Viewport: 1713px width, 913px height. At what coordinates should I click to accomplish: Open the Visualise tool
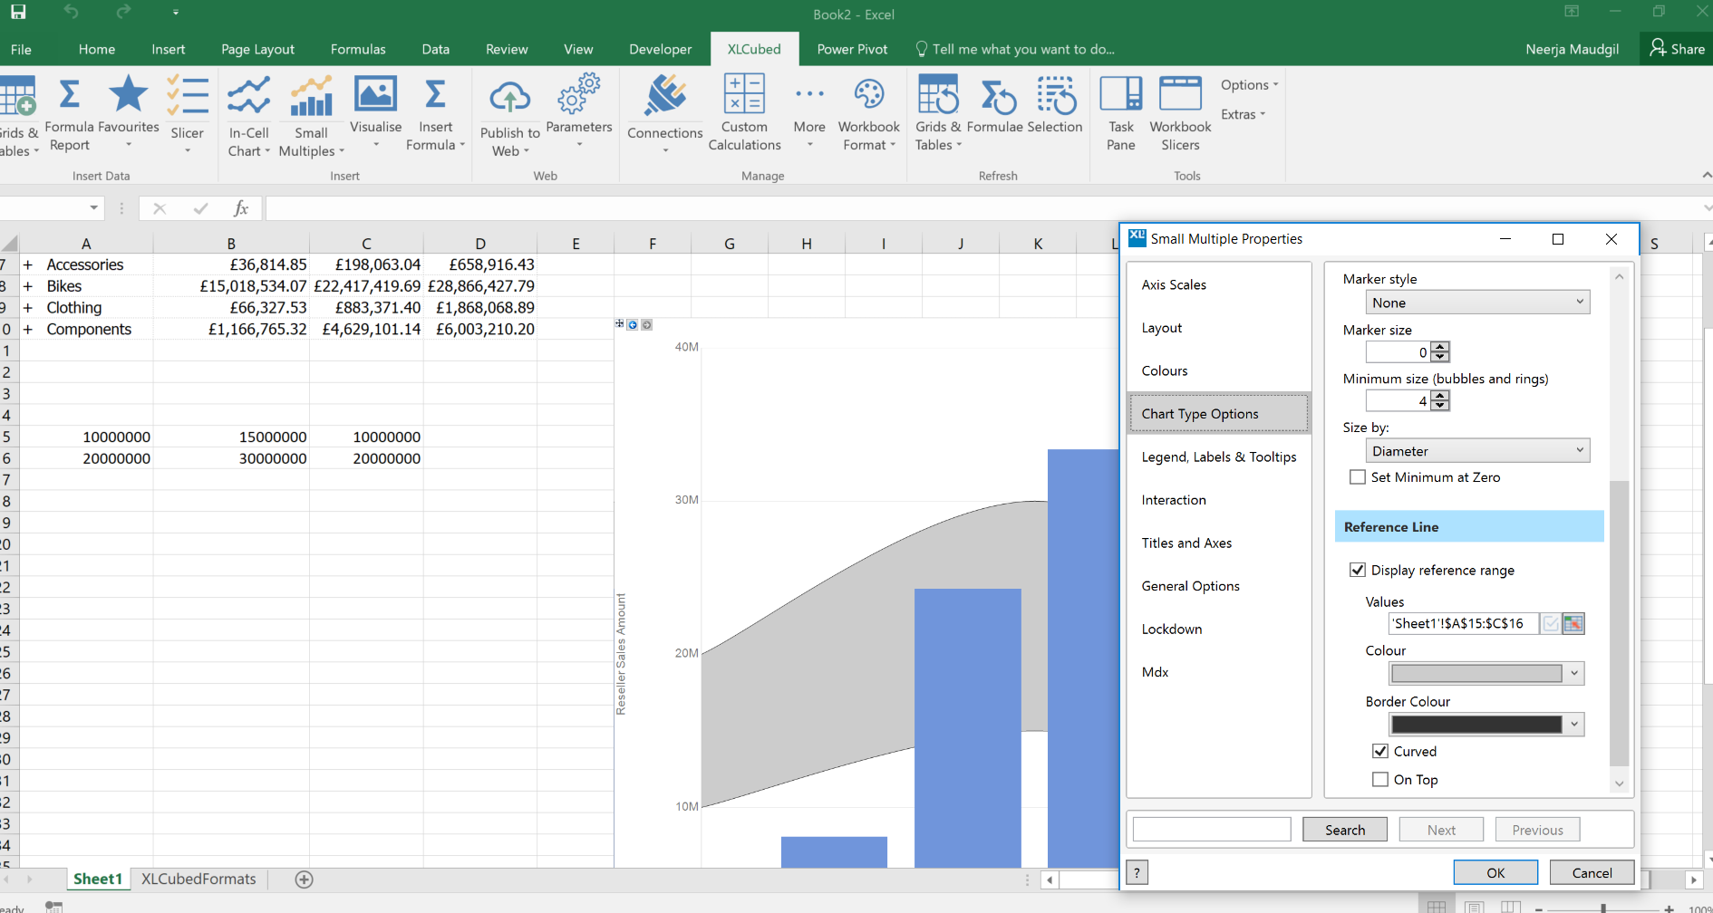(375, 111)
